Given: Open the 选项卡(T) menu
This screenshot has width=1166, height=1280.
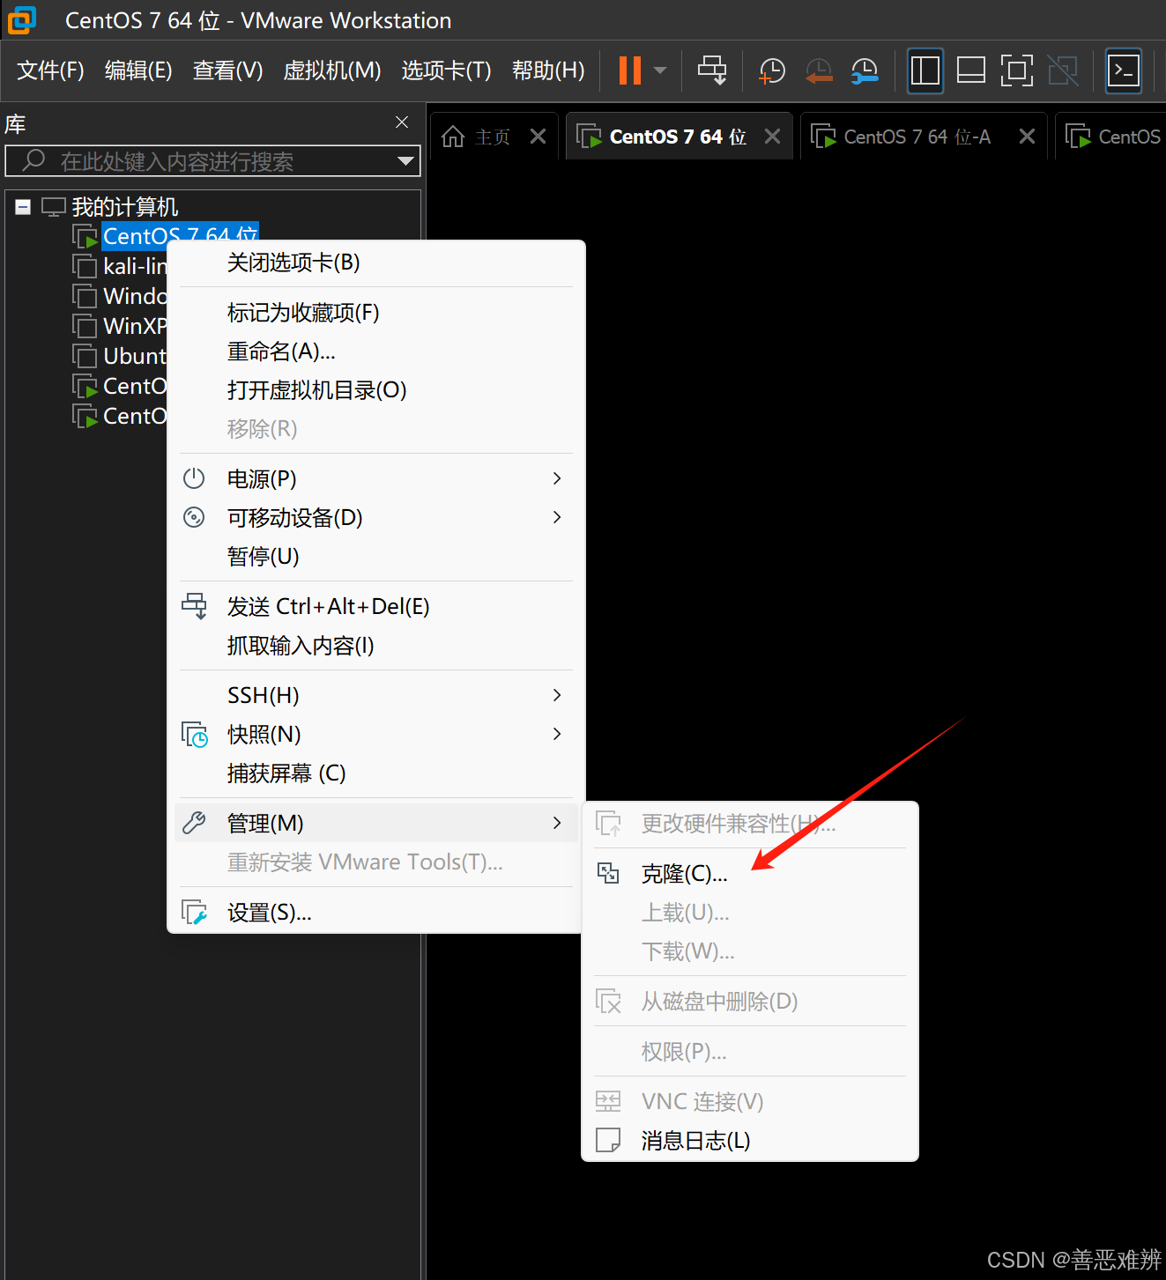Looking at the screenshot, I should pos(446,70).
